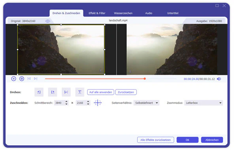Open the Zoommodus Letterbox dropdown
This screenshot has height=150, width=237.
pos(203,103)
